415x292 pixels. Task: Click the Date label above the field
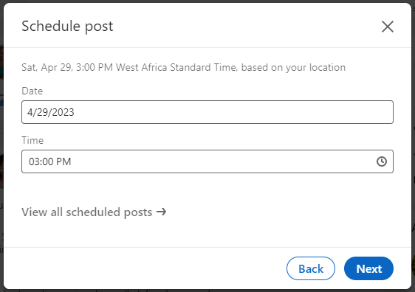pos(32,91)
